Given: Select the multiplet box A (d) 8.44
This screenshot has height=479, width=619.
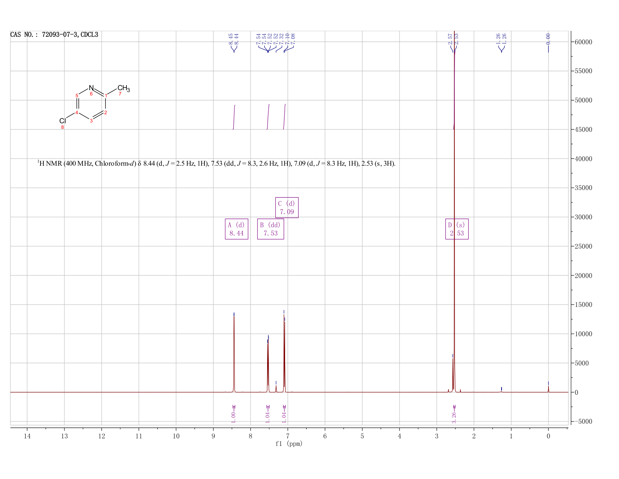Looking at the screenshot, I should point(236,229).
